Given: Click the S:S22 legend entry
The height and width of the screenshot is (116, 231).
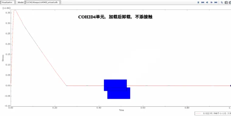Looking at the screenshot, I should tap(213, 114).
